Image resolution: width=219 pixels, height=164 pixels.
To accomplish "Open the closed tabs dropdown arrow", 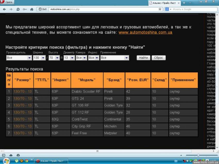I will [x=190, y=3].
